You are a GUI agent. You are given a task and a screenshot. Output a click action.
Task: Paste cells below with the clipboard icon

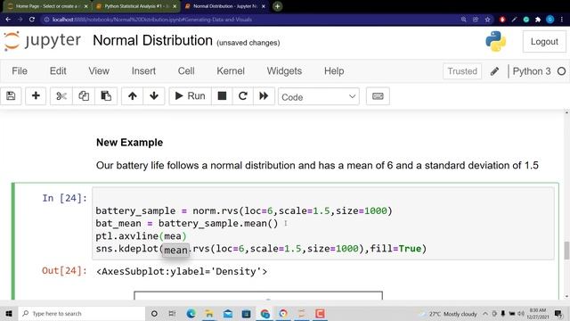click(106, 96)
